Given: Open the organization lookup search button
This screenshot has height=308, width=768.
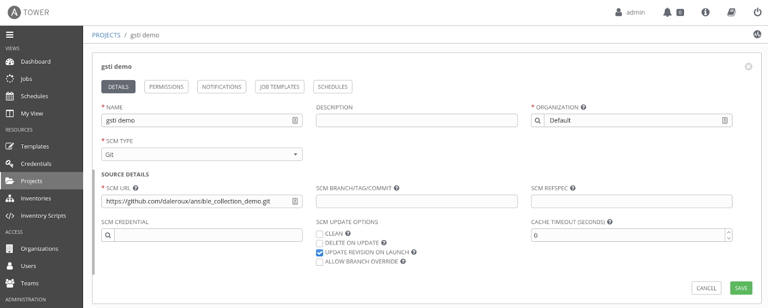Looking at the screenshot, I should click(538, 120).
